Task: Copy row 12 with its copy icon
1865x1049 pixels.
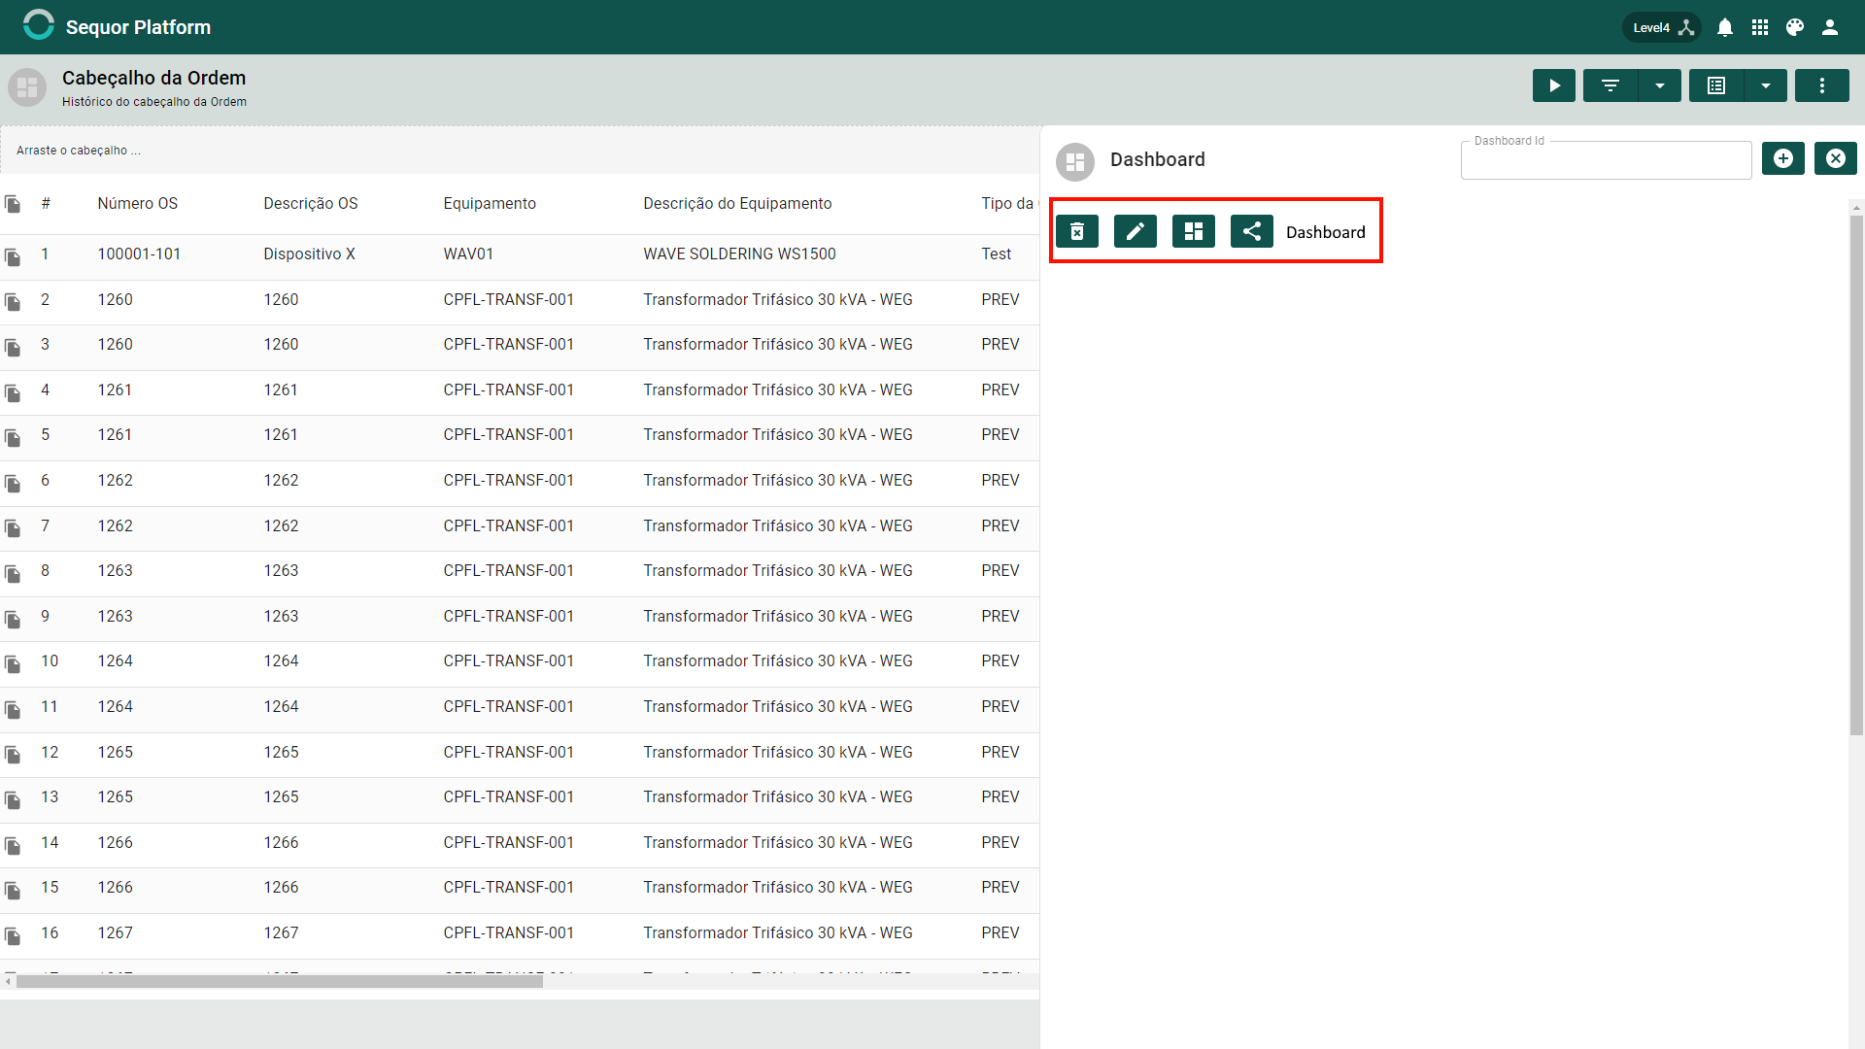Action: click(13, 755)
